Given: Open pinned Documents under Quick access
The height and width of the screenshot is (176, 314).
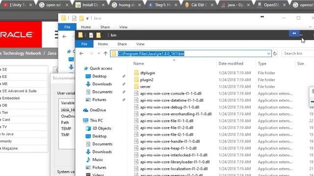Looking at the screenshot, I should (103, 92).
